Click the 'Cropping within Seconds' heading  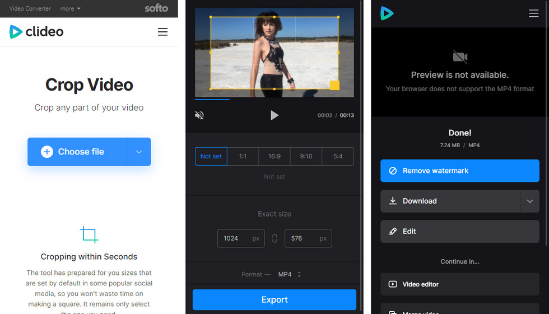pyautogui.click(x=89, y=257)
